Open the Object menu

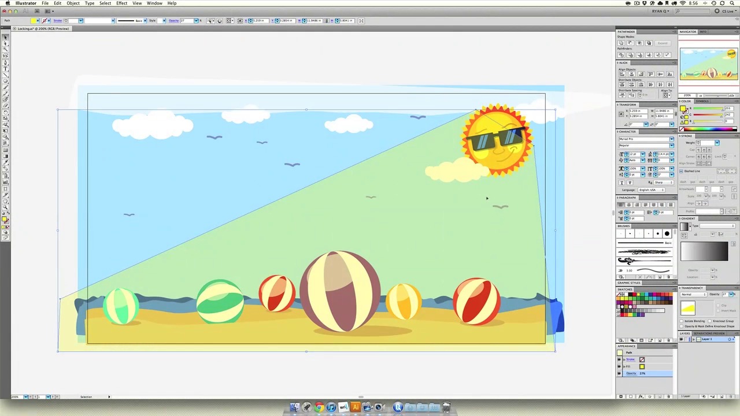click(73, 3)
